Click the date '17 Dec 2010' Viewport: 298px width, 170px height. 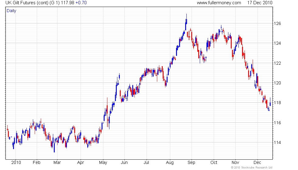[x=260, y=3]
